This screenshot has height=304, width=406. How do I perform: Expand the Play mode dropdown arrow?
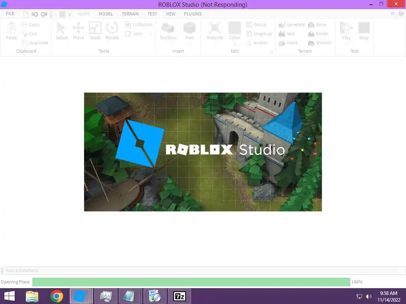point(347,44)
